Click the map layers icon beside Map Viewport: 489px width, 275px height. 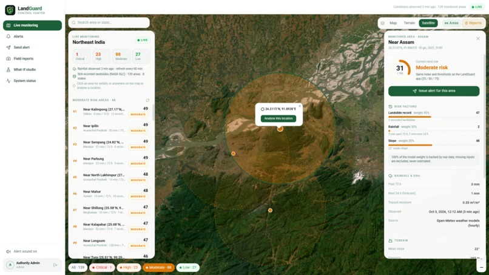point(383,23)
